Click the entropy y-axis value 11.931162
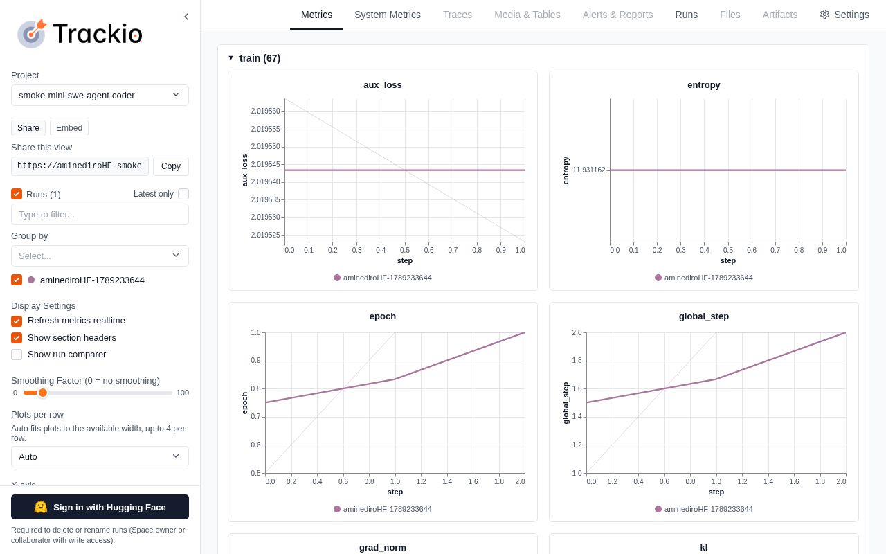 click(588, 170)
